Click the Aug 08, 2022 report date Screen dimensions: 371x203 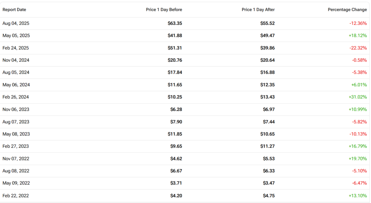(x=16, y=171)
